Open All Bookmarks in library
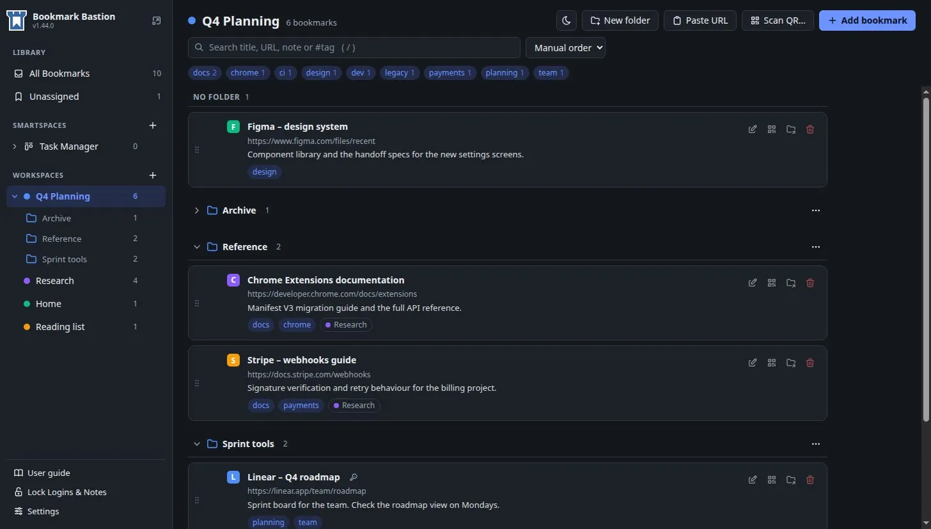The image size is (931, 529). pyautogui.click(x=86, y=74)
